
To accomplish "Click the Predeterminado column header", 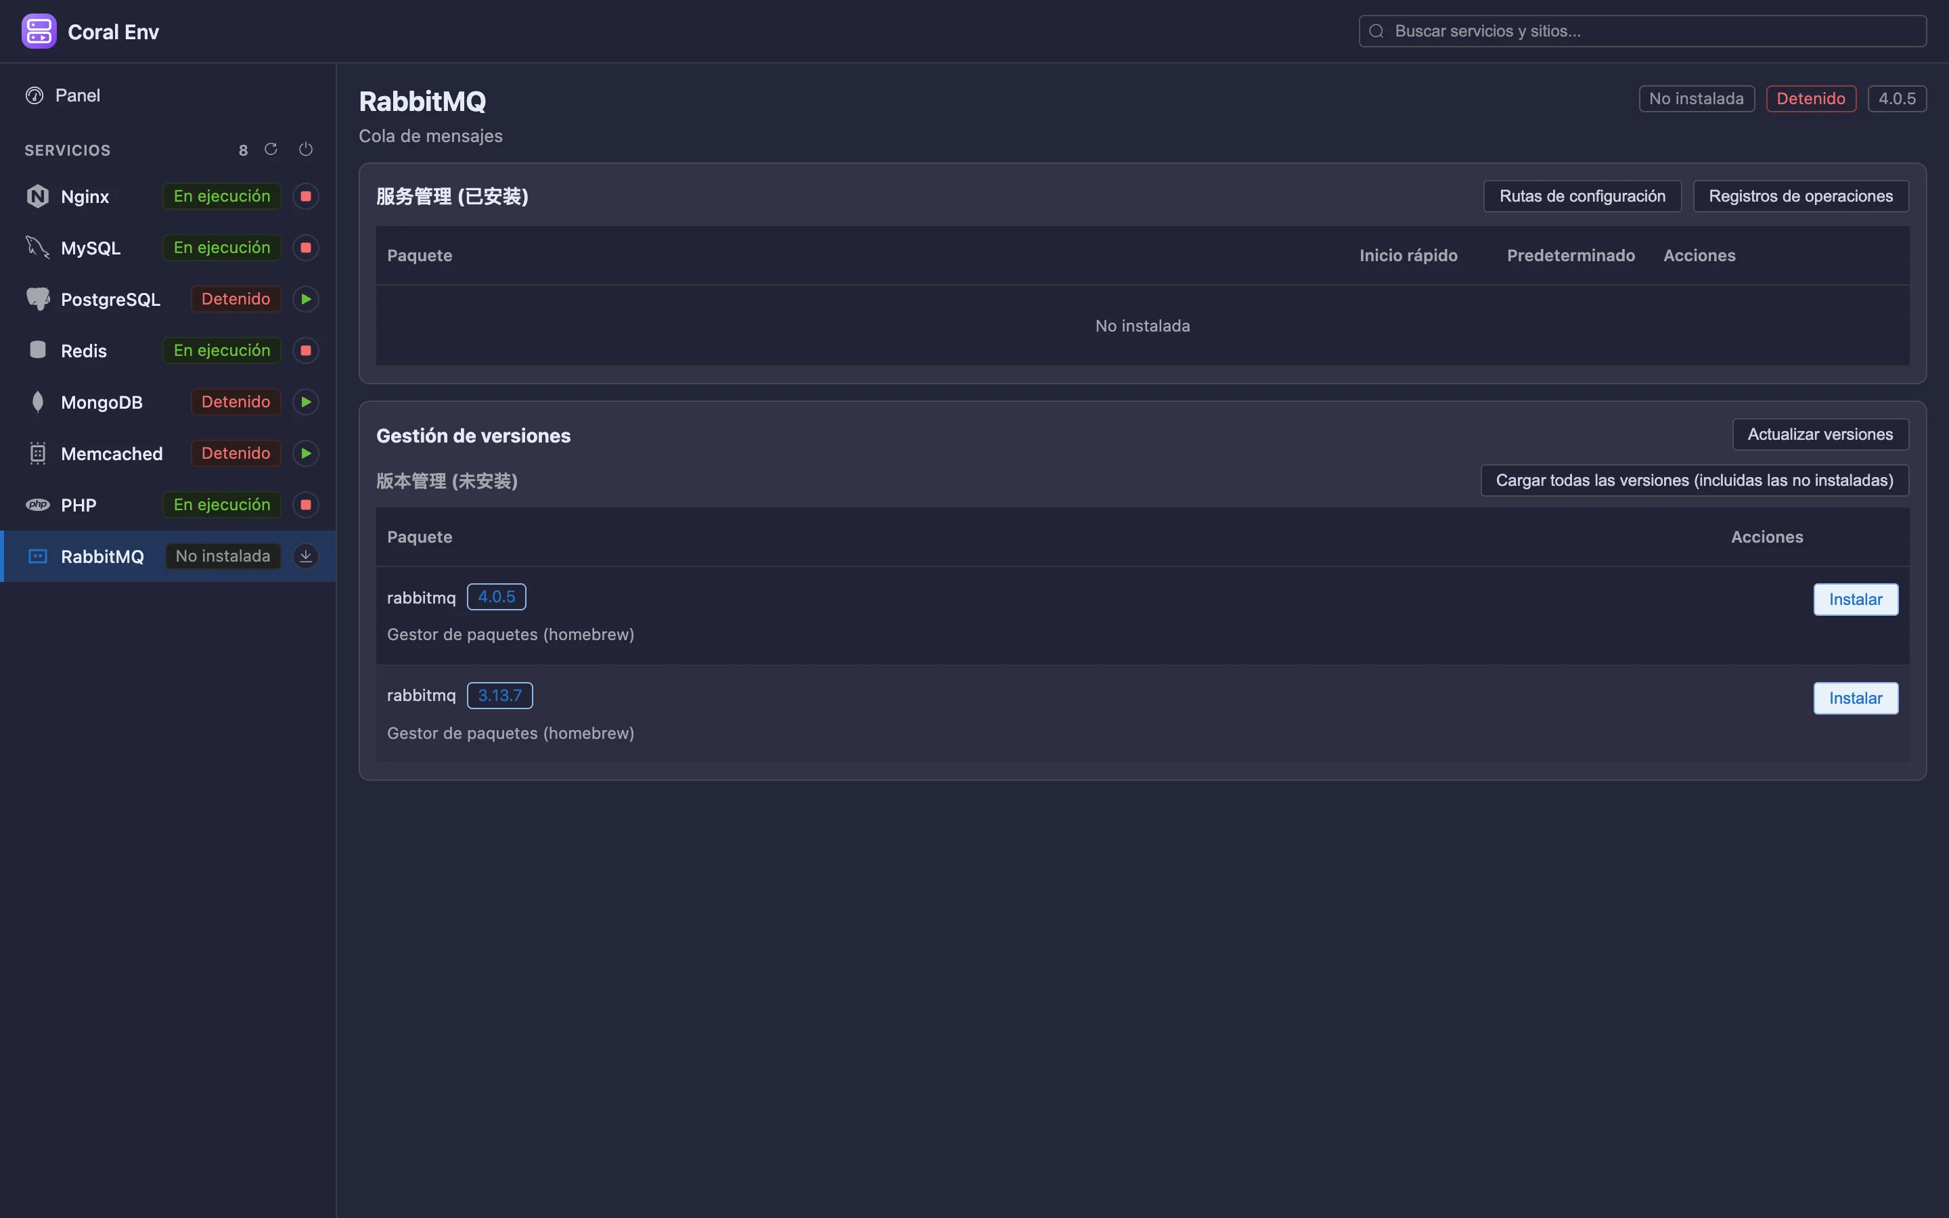I will (x=1571, y=255).
